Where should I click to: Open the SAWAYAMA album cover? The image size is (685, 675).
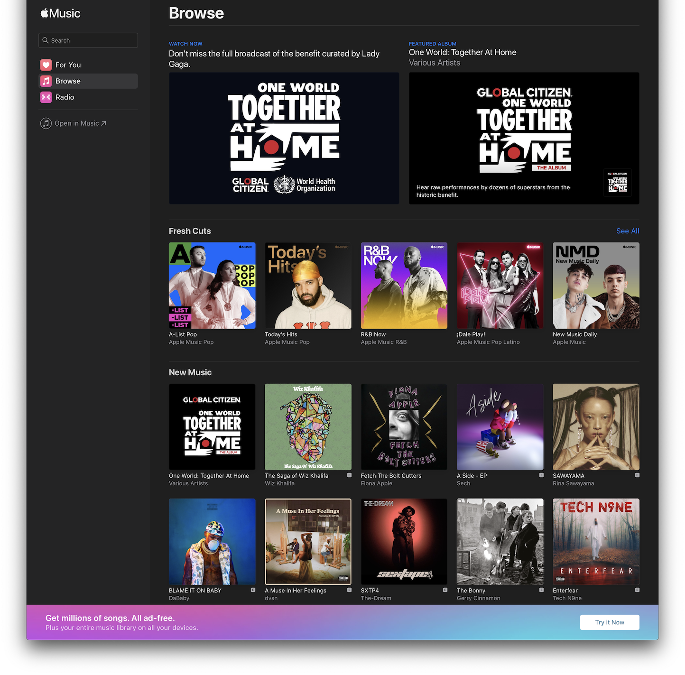[x=596, y=427]
